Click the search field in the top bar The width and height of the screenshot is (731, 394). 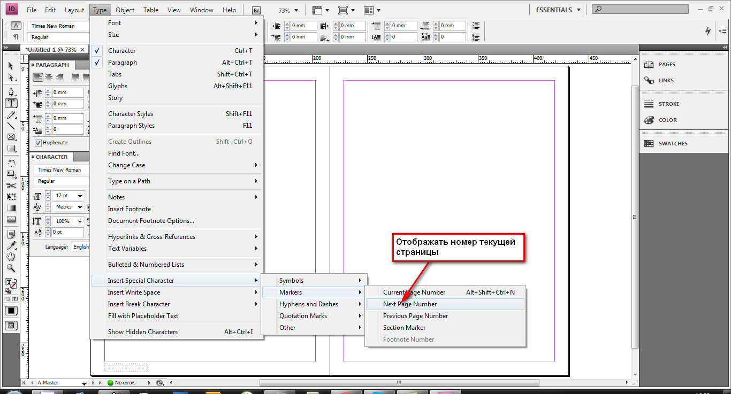coord(642,9)
